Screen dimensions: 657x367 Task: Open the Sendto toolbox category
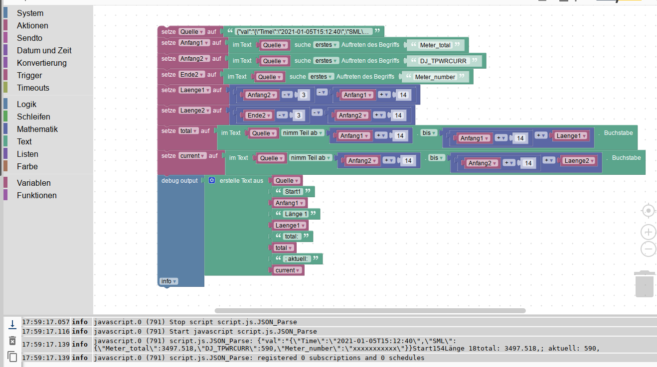click(29, 38)
